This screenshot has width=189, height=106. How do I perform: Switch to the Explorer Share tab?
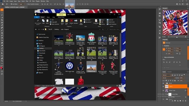(x=48, y=17)
